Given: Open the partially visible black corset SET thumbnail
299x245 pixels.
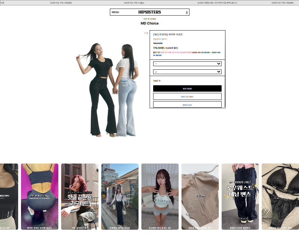Looking at the screenshot, I should click(9, 196).
